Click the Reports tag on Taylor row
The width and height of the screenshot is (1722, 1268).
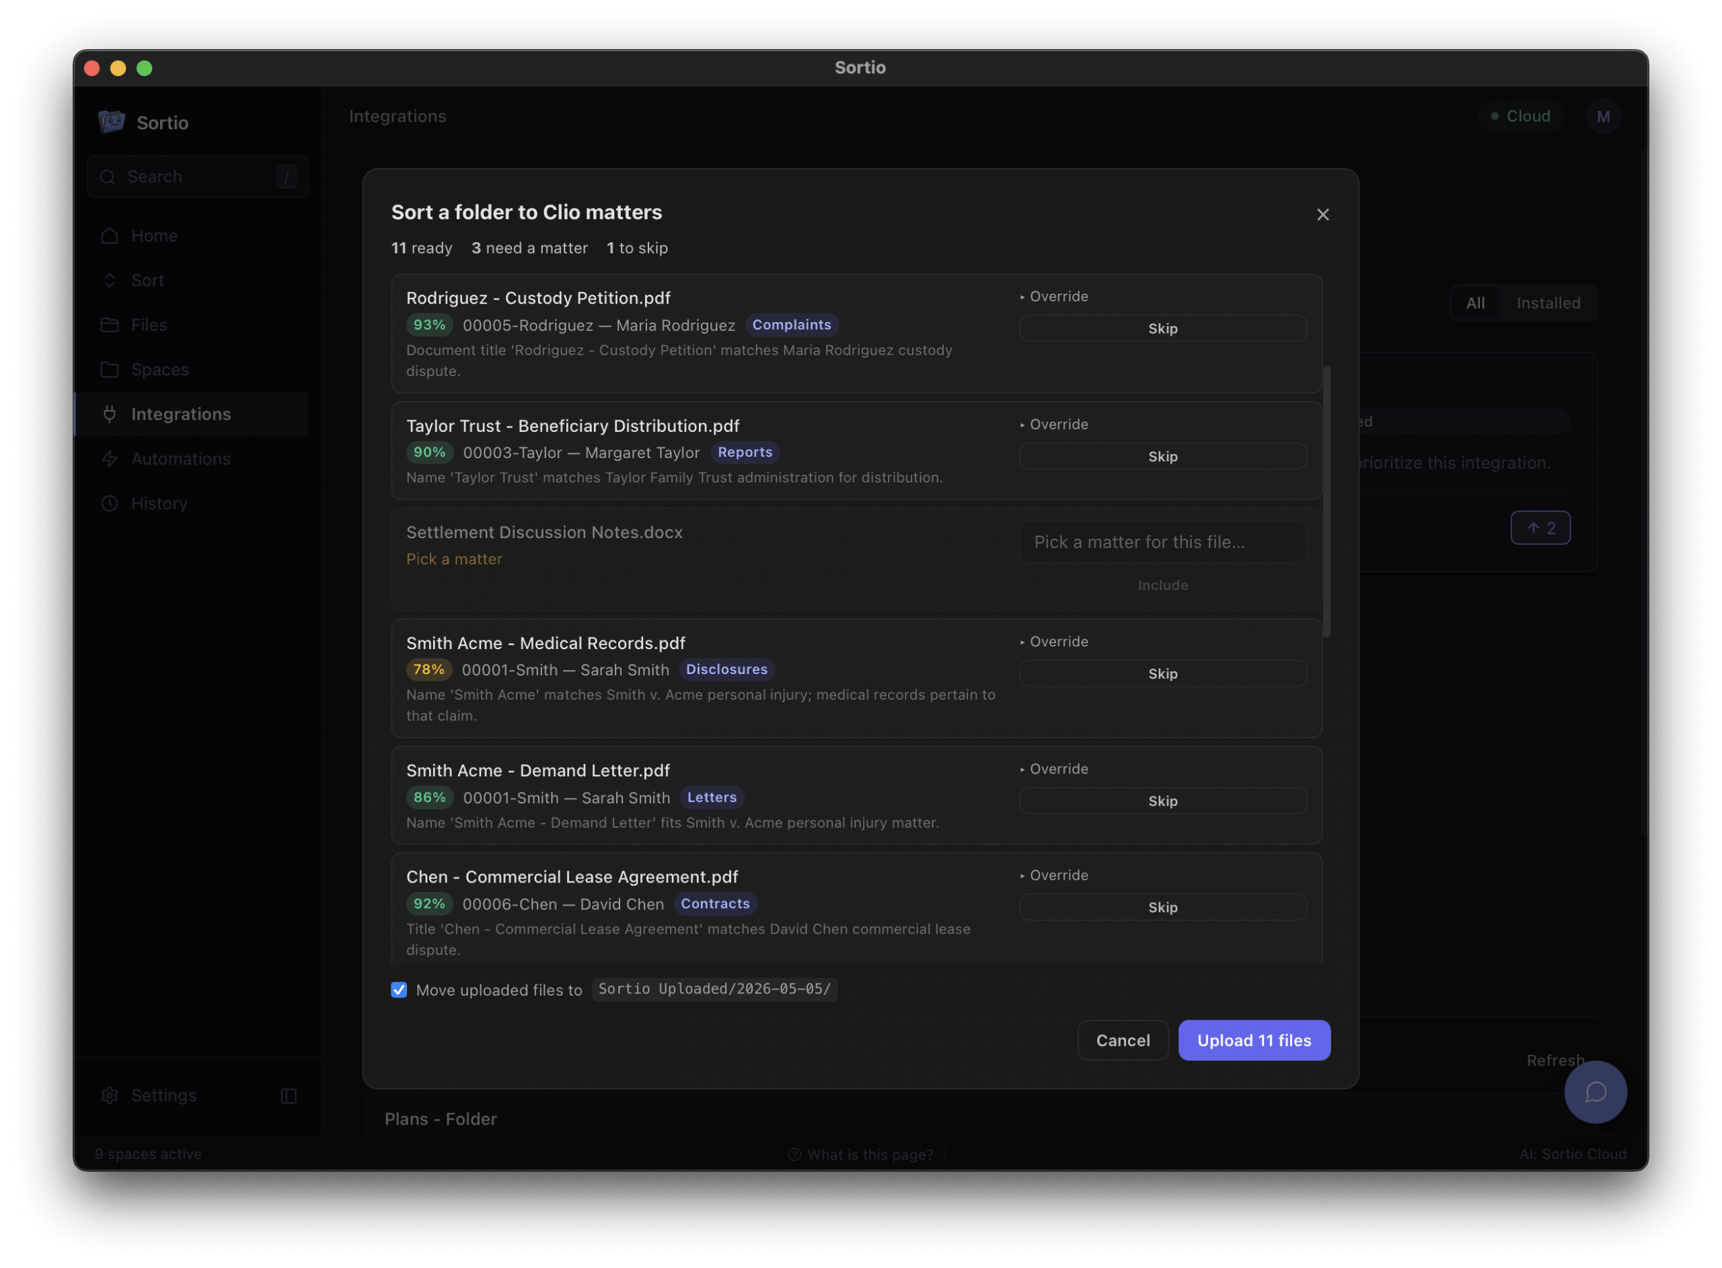[745, 452]
